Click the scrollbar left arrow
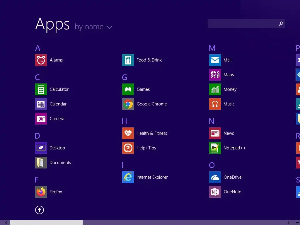This screenshot has width=300, height=225. [6, 223]
